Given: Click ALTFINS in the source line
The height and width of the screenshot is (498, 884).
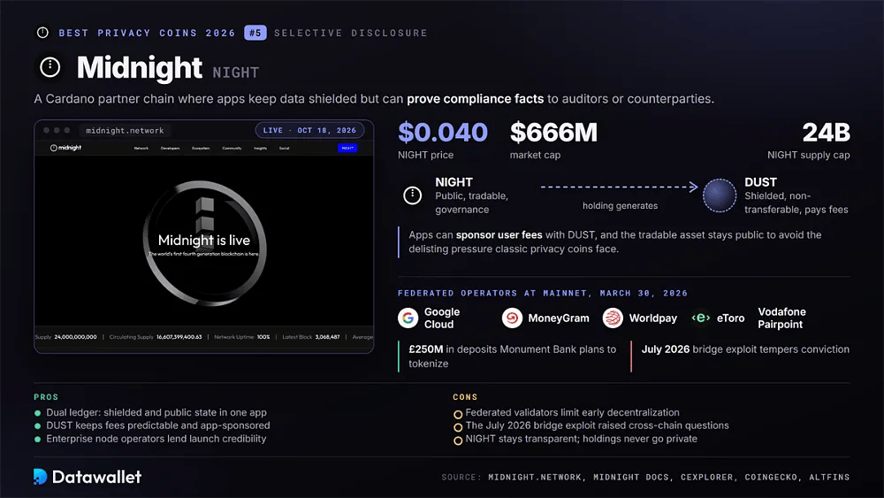Looking at the screenshot, I should point(829,477).
